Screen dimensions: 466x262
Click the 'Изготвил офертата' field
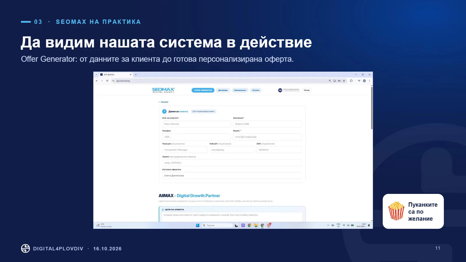pyautogui.click(x=232, y=176)
